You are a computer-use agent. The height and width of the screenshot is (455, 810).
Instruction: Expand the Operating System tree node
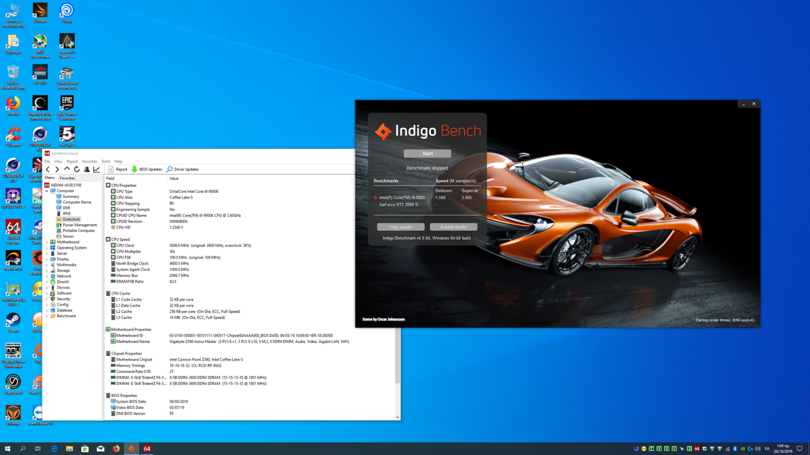pyautogui.click(x=47, y=248)
